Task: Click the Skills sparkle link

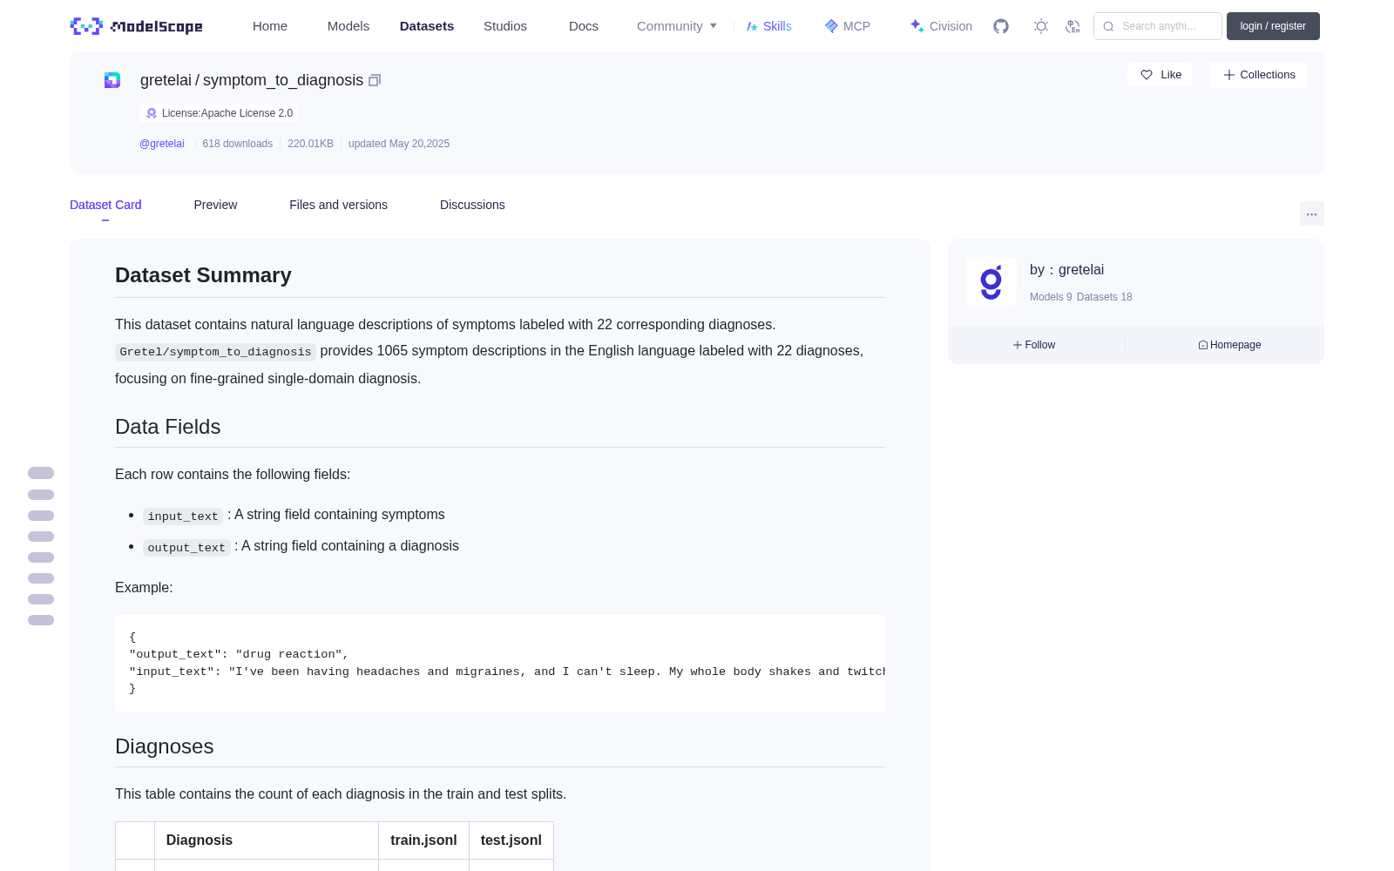Action: 768,26
